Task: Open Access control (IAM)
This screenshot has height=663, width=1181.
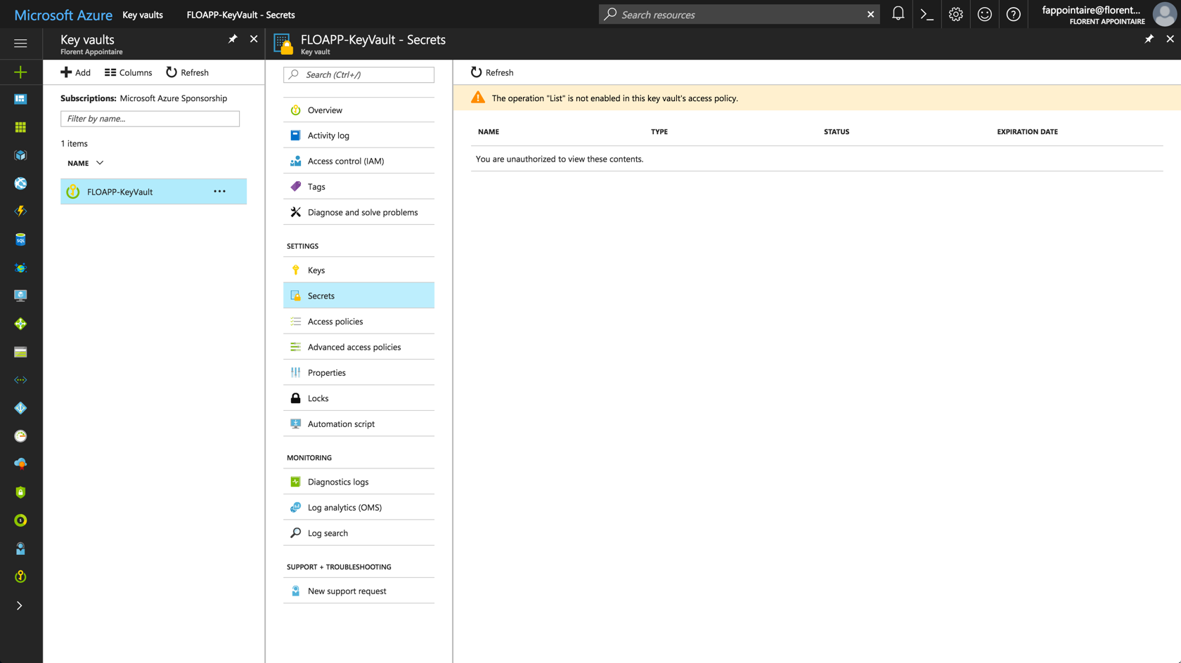Action: coord(359,161)
